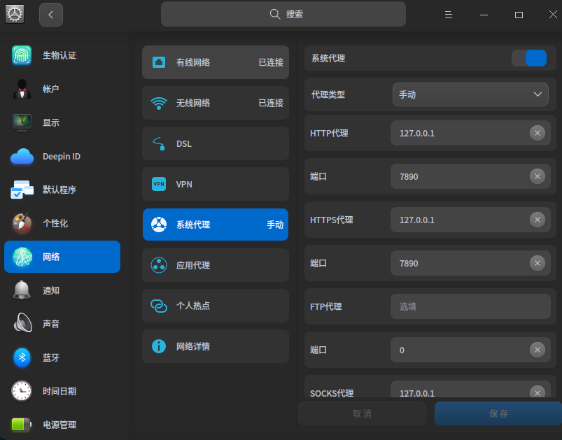The height and width of the screenshot is (440, 562).
Task: Open the 代理类型 proxy type dropdown
Action: coord(470,94)
